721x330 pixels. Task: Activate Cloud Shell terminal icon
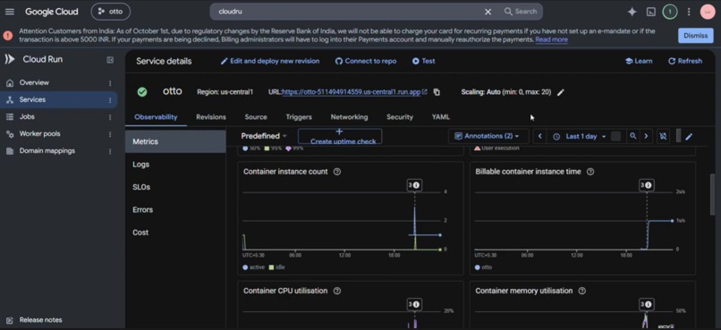click(651, 12)
